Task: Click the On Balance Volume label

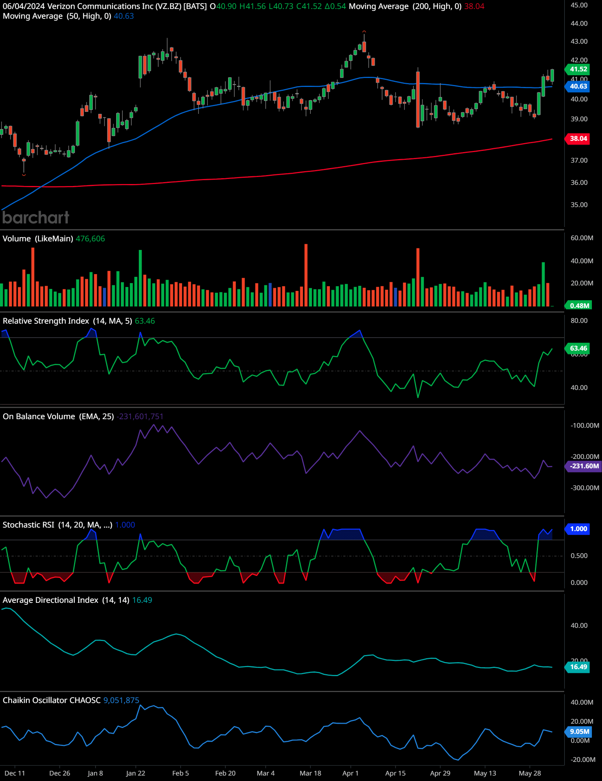Action: 58,416
